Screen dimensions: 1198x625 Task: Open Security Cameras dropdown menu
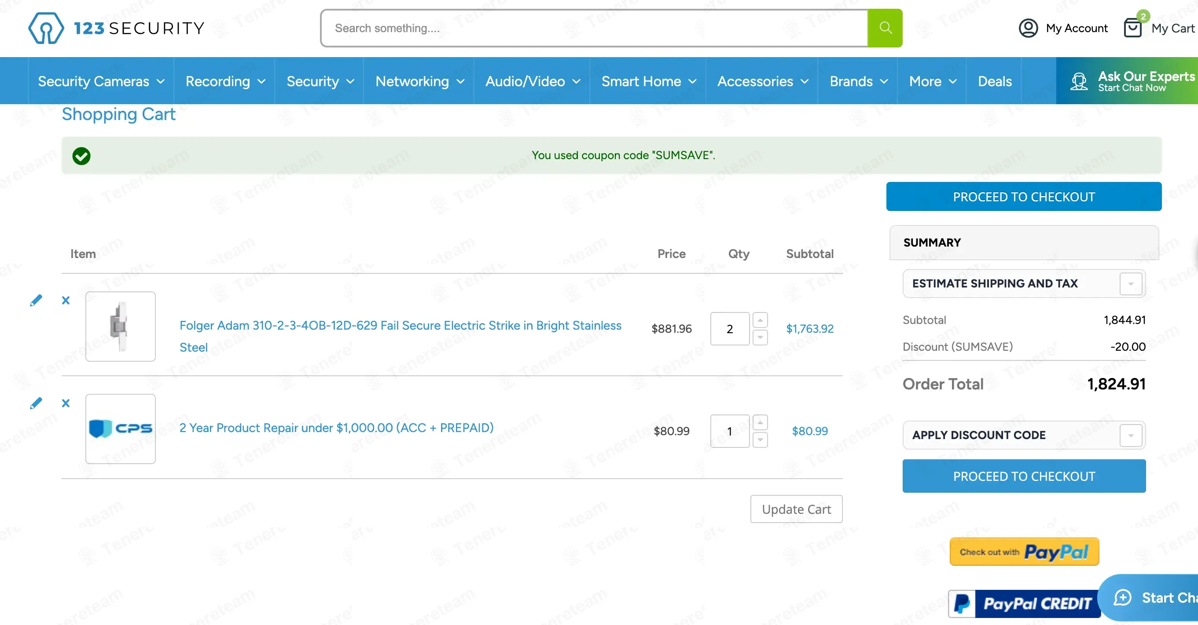click(x=101, y=81)
